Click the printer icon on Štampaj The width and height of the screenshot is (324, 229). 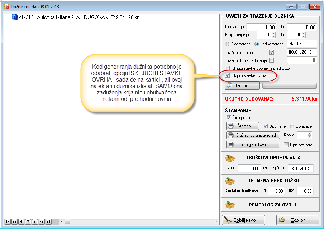(231, 126)
